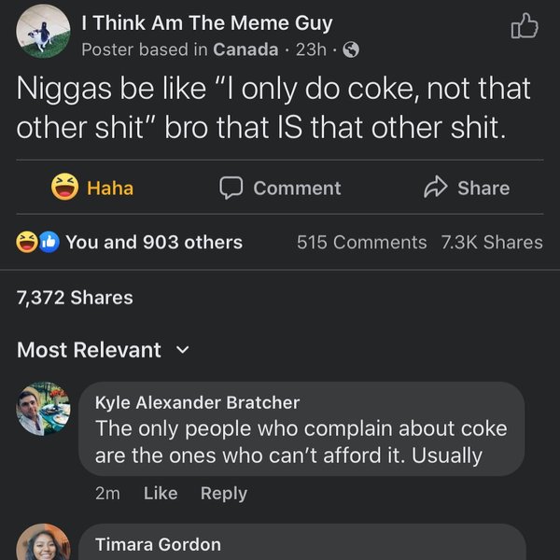
Task: View You and 903 others reactions
Action: [154, 243]
